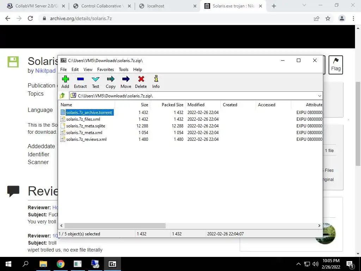Show hidden system tray icons
Image resolution: width=361 pixels, height=271 pixels.
[x=298, y=264]
